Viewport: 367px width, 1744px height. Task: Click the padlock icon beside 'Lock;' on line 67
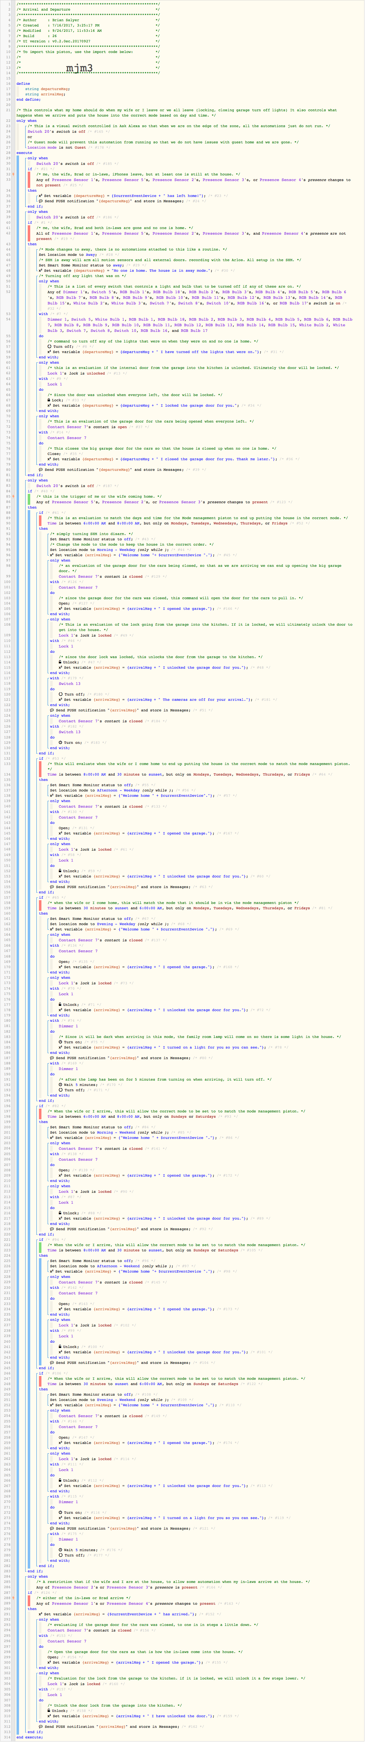tap(50, 400)
